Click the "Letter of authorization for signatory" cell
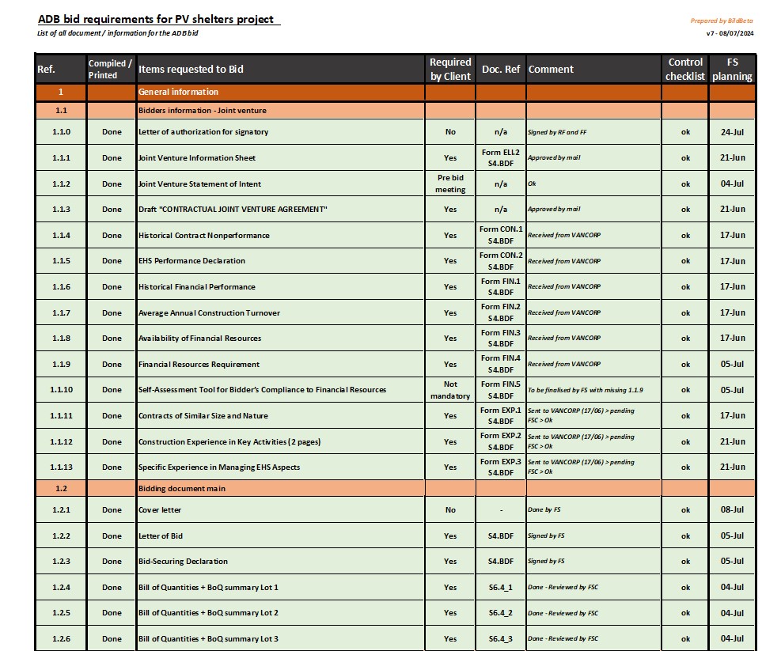Screen dimensions: 781x651 pos(203,132)
